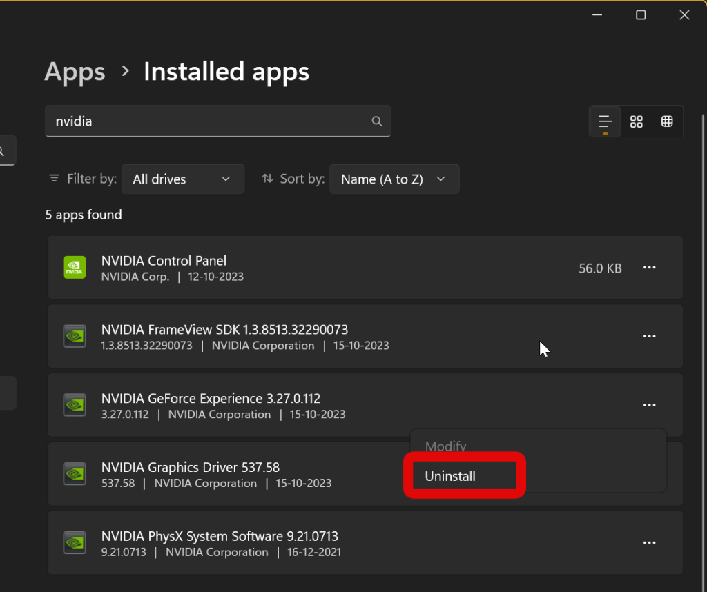Screen dimensions: 707x592
Task: Switch to list view layout
Action: pos(605,122)
